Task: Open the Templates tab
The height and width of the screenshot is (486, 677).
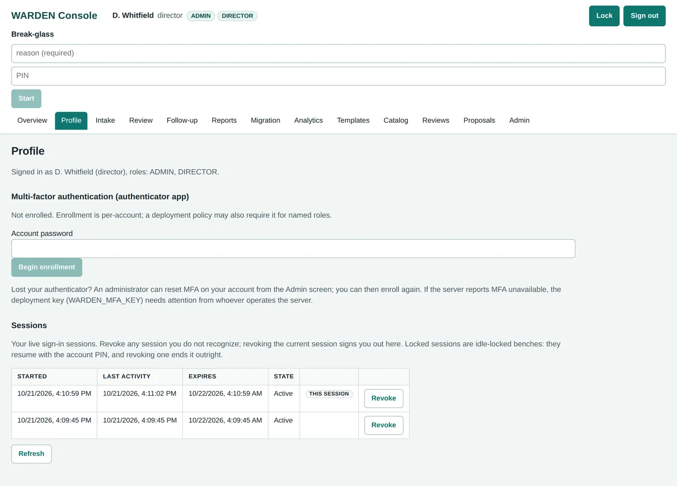Action: click(353, 121)
